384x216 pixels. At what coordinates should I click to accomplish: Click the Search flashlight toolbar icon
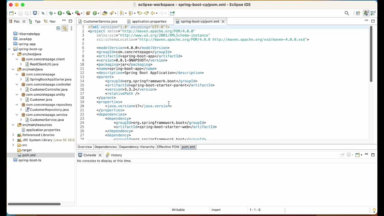(x=112, y=13)
